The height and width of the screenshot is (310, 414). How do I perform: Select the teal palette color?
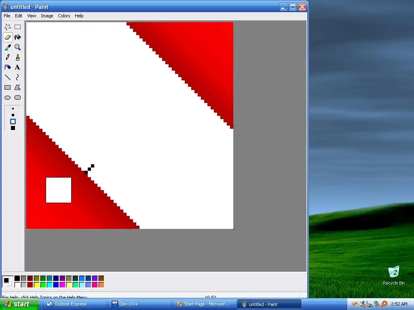pos(49,279)
